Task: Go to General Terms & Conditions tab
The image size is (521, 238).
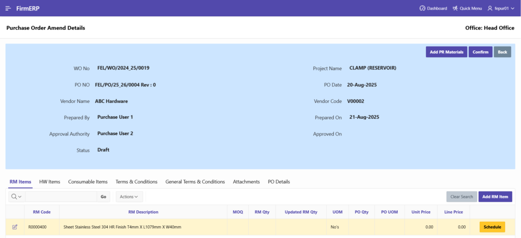Action: point(195,182)
